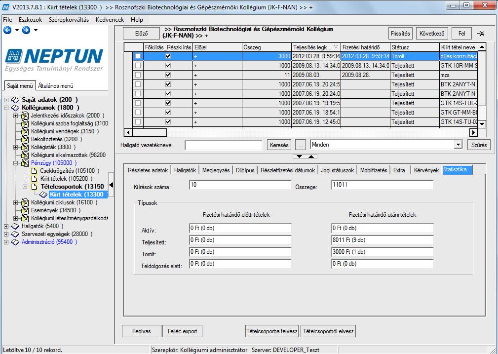Click the Neptun logo image
The height and width of the screenshot is (354, 498).
[x=54, y=60]
